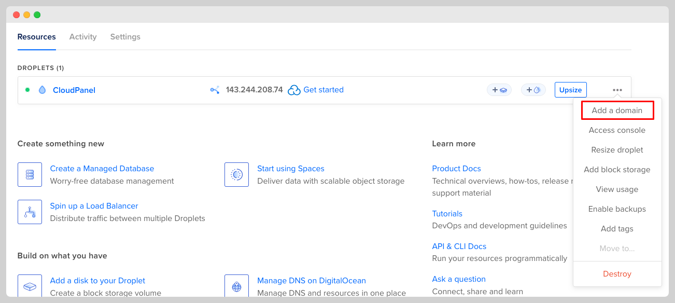Click the add droplet pill icon

tap(533, 90)
